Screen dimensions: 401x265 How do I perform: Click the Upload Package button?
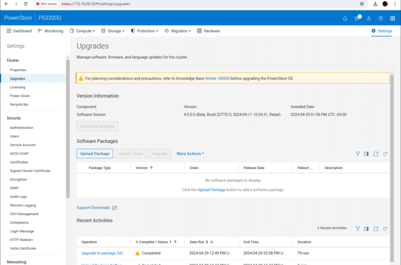(95, 154)
